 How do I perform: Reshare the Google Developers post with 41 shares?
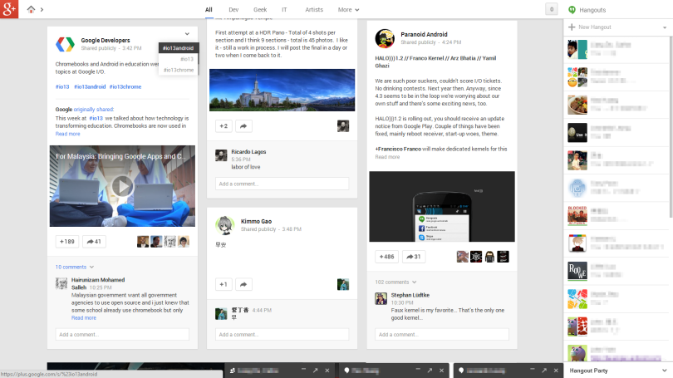[94, 242]
